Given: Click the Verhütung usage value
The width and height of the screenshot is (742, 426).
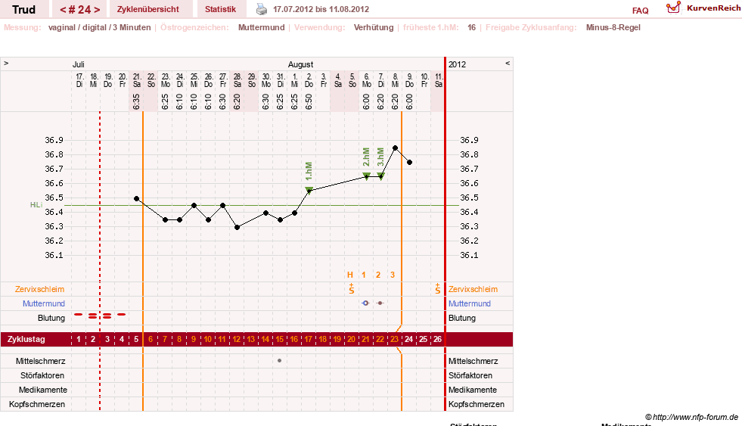Looking at the screenshot, I should tap(374, 27).
